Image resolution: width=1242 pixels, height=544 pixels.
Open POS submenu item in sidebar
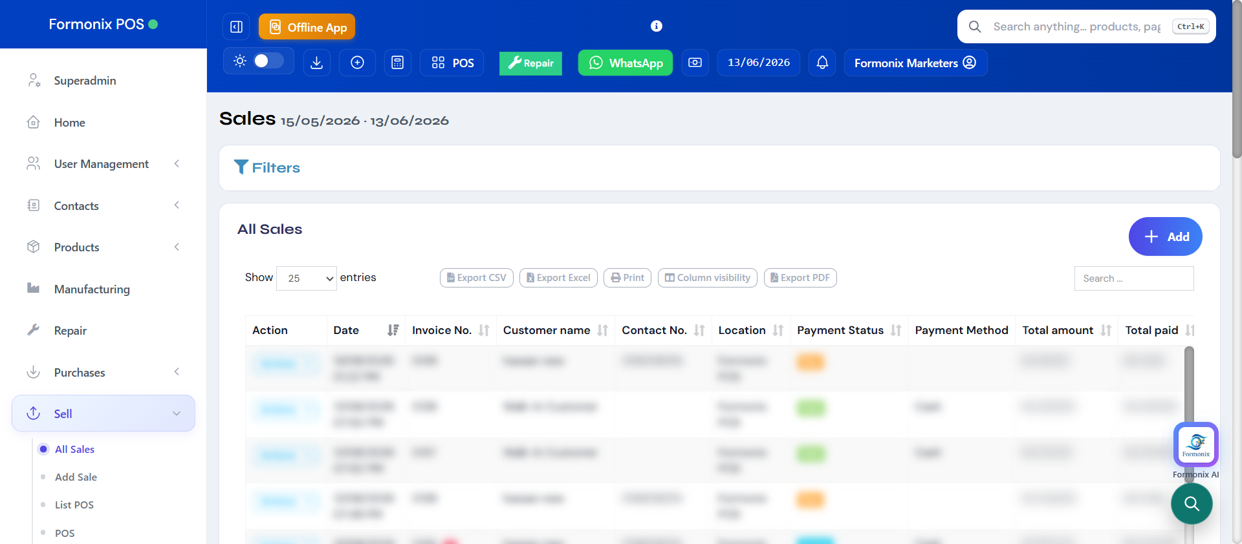(65, 533)
